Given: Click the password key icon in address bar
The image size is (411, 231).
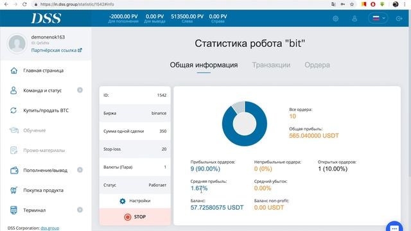Looking at the screenshot, I should point(342,4).
